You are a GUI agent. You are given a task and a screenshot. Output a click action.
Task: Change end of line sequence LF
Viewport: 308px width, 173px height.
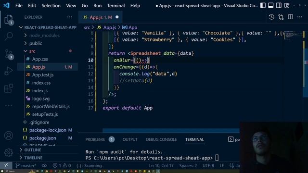tap(221, 165)
